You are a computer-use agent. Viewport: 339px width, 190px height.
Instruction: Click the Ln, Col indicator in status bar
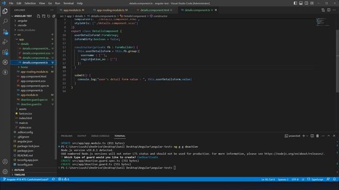268,179
